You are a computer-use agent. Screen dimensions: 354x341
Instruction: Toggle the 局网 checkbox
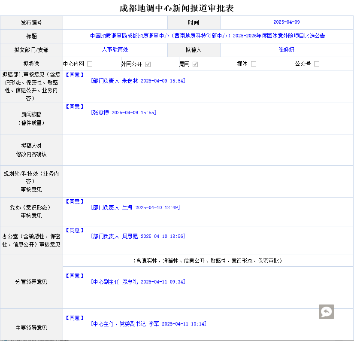pos(195,64)
